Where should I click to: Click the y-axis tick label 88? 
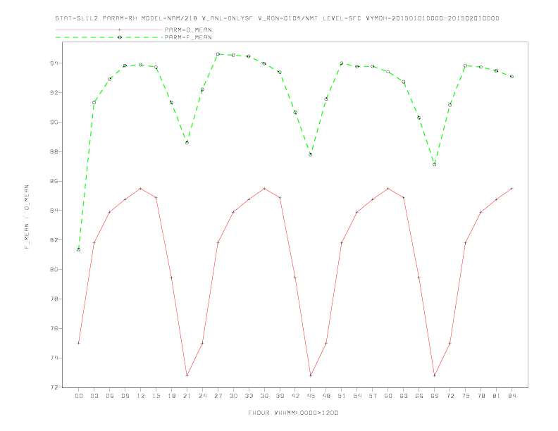pos(54,152)
